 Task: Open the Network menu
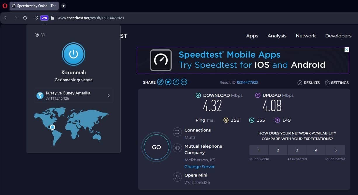coord(306,36)
